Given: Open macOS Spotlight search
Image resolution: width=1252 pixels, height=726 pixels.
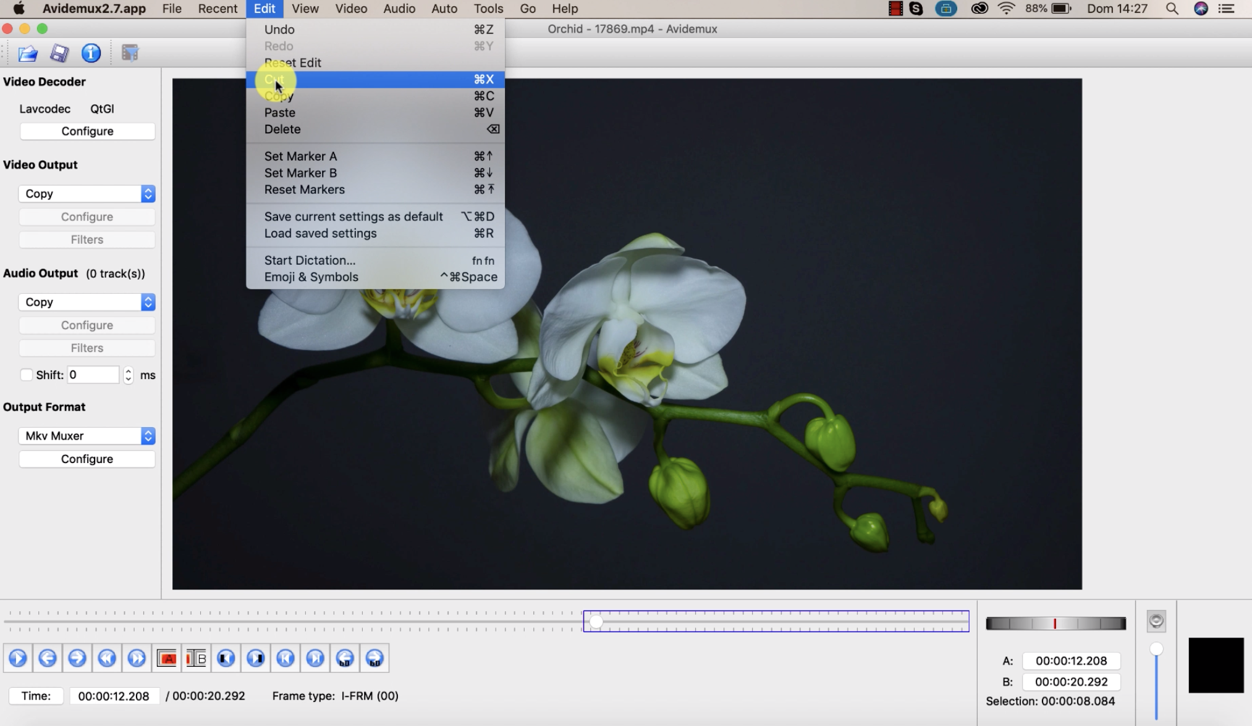Looking at the screenshot, I should click(x=1171, y=9).
